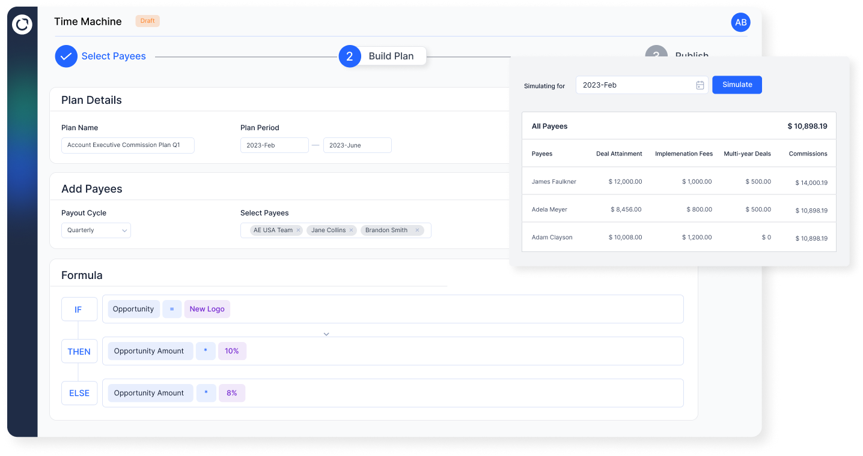Click the Add Payees section heading
Image resolution: width=863 pixels, height=456 pixels.
[92, 189]
